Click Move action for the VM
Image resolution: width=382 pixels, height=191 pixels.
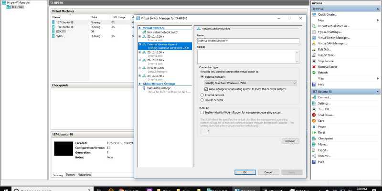[x=323, y=144]
